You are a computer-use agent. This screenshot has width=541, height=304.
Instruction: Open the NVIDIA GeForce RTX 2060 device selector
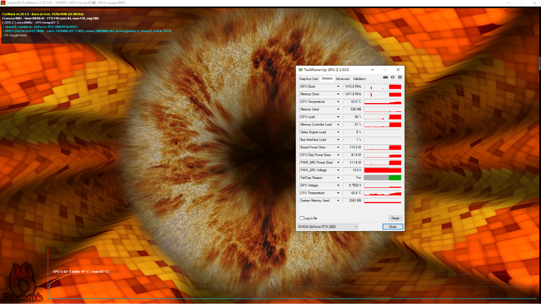click(x=327, y=227)
